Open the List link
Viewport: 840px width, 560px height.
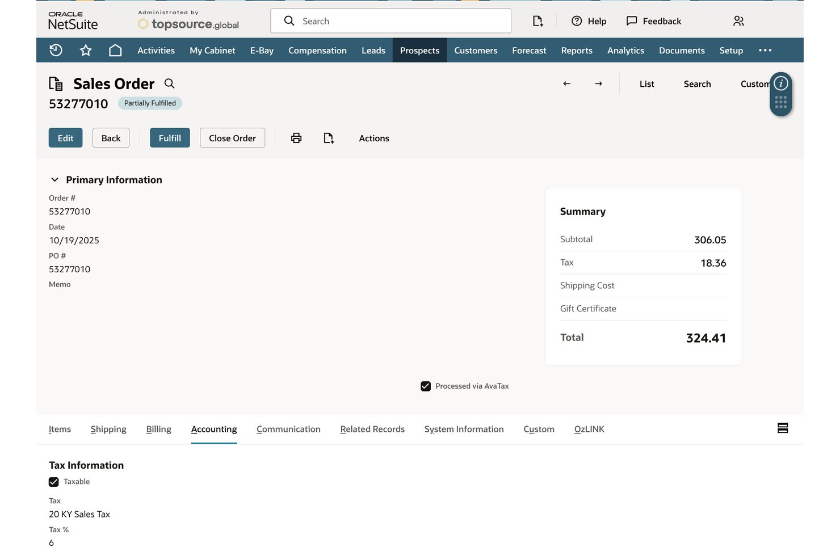coord(646,84)
